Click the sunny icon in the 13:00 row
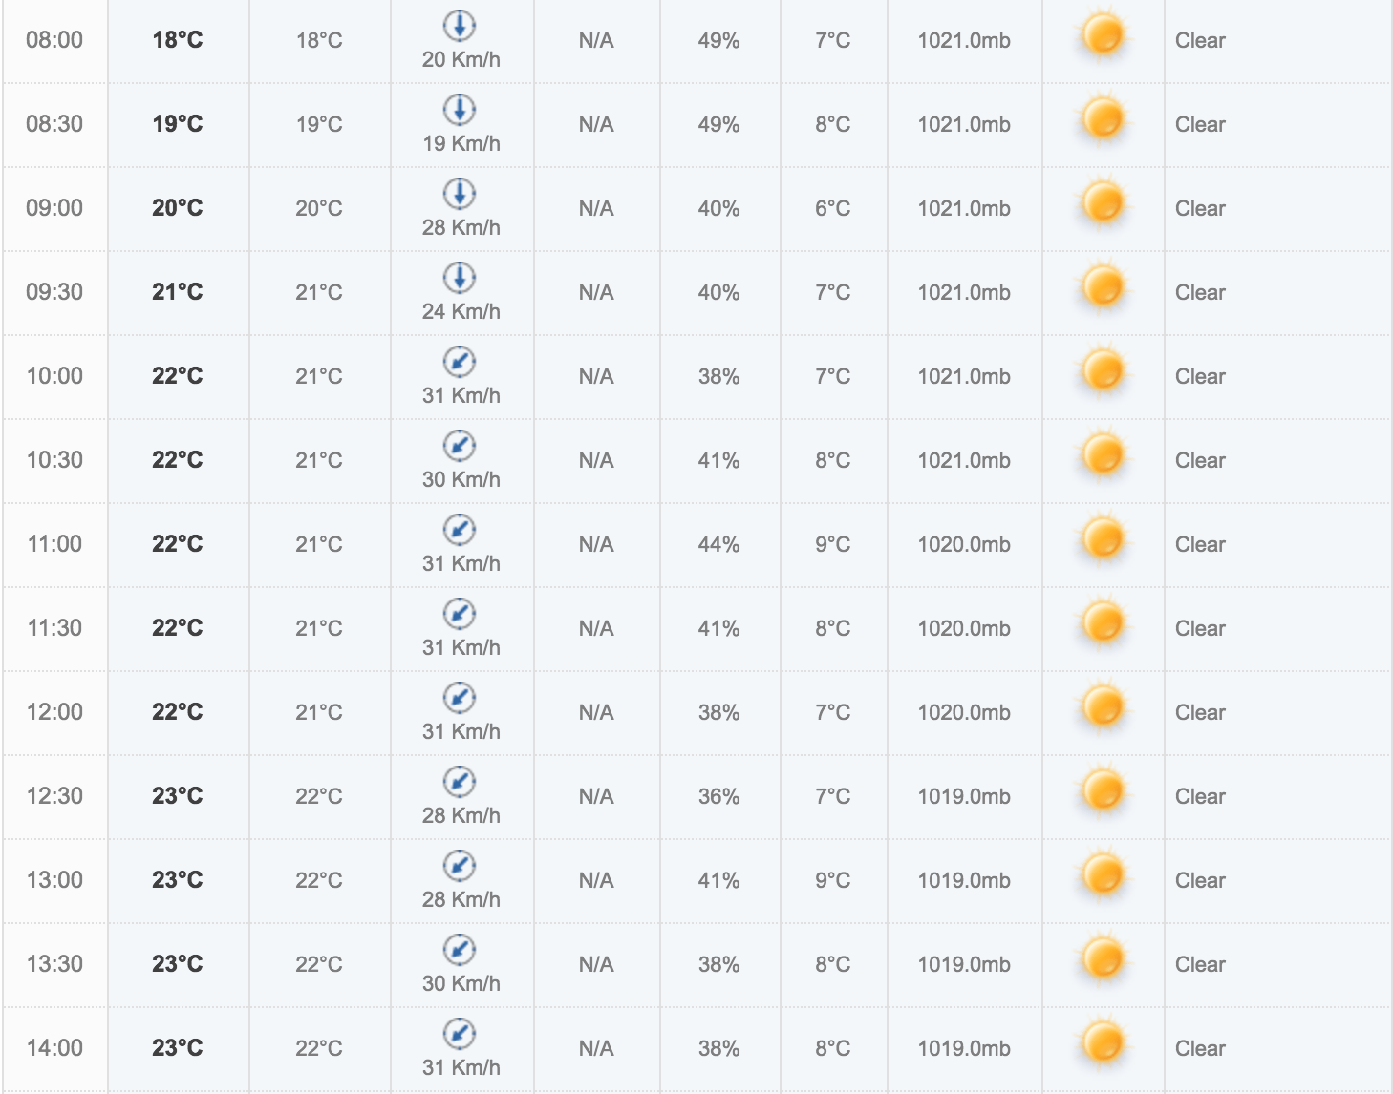 pyautogui.click(x=1103, y=876)
